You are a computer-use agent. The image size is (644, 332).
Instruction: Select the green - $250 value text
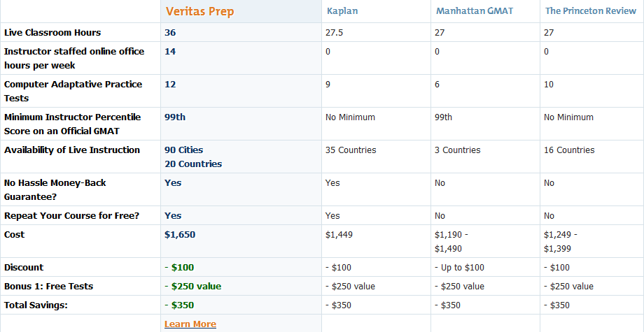pos(192,287)
